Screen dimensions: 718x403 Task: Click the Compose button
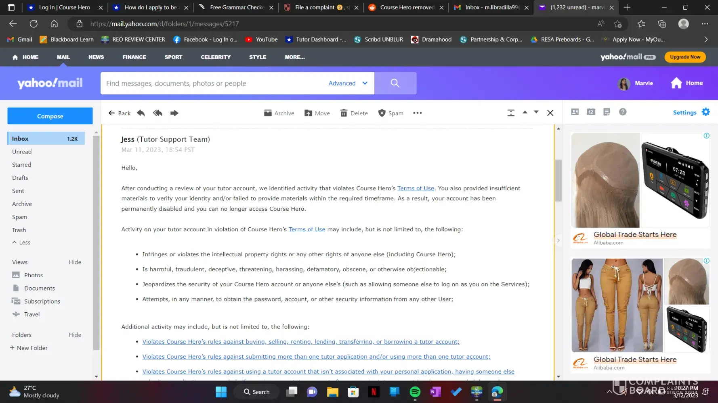(x=50, y=116)
